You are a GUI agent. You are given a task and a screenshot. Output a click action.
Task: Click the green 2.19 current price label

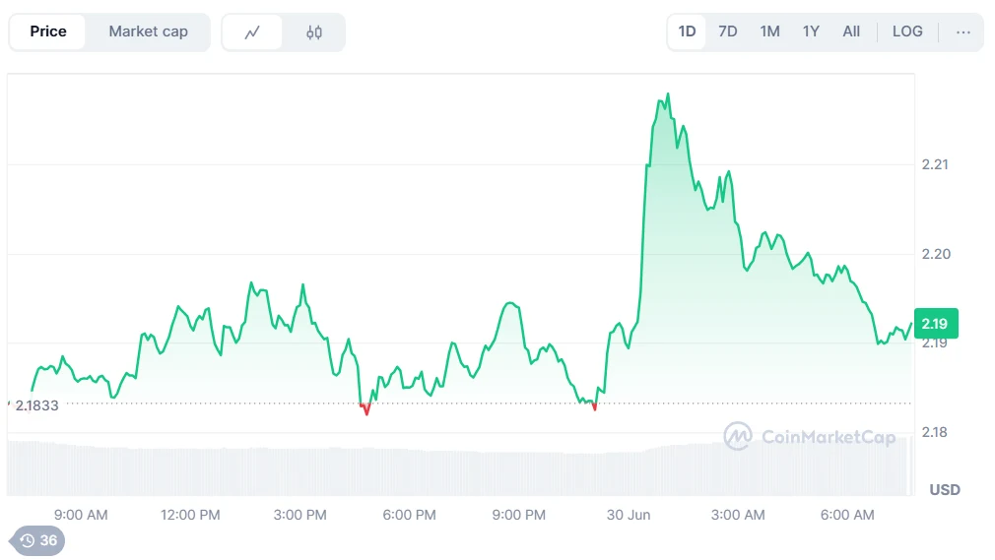pyautogui.click(x=936, y=324)
